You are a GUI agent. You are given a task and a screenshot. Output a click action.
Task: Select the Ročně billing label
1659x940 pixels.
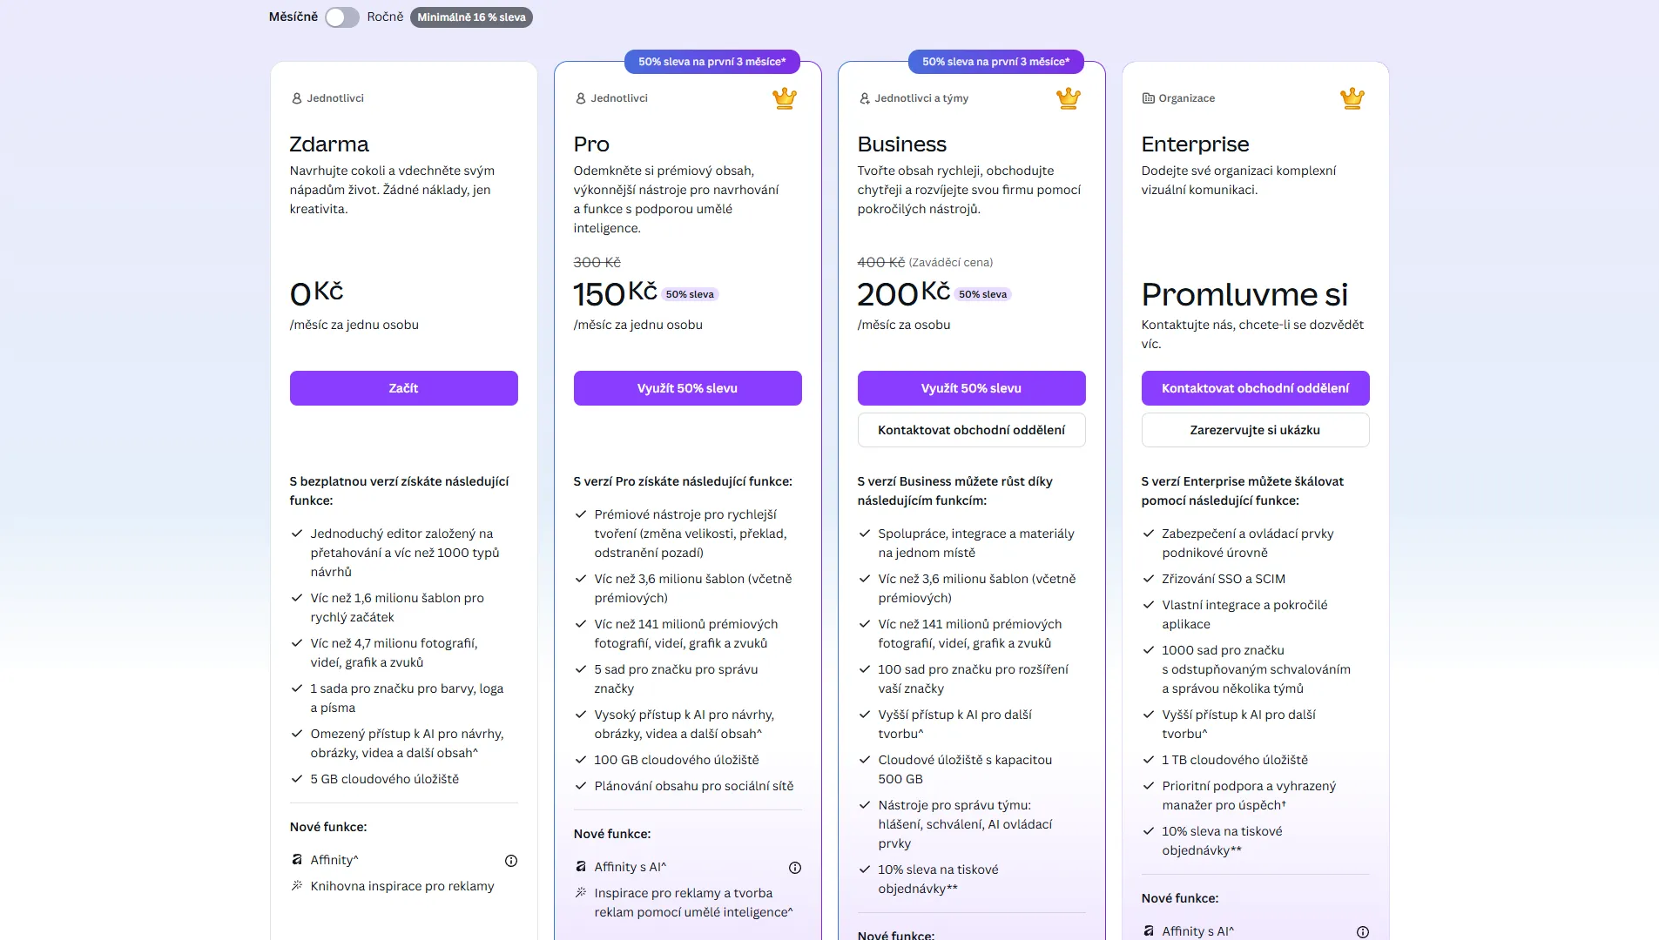[x=385, y=17]
